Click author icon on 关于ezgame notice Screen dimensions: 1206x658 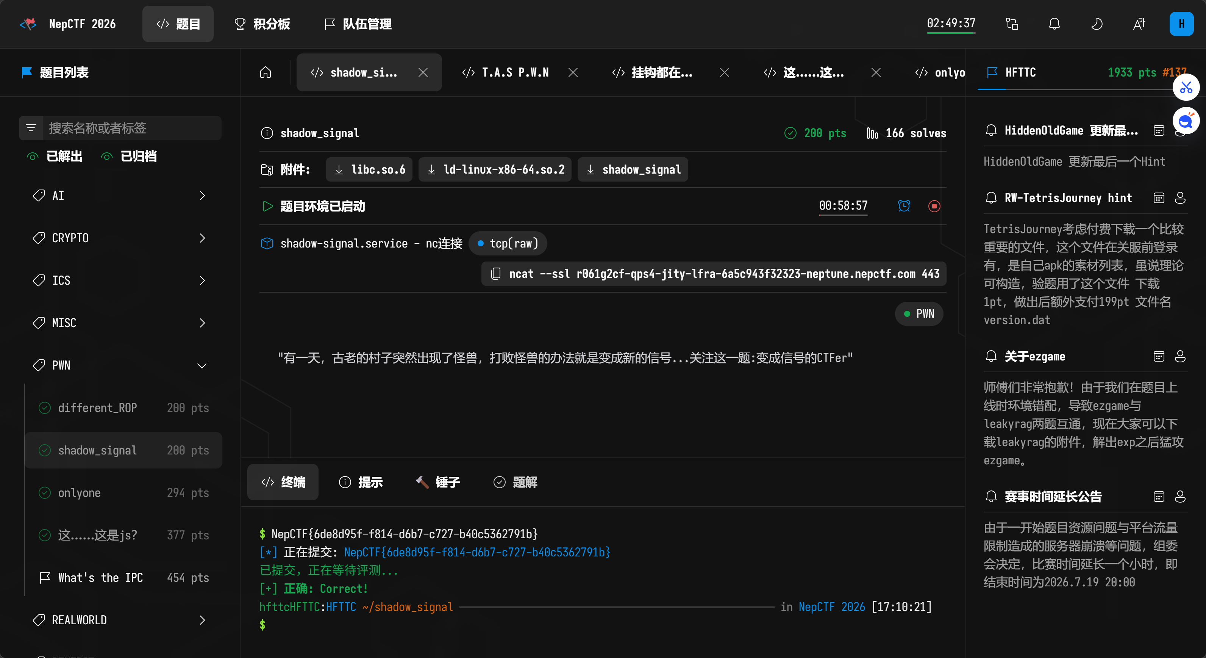point(1180,356)
